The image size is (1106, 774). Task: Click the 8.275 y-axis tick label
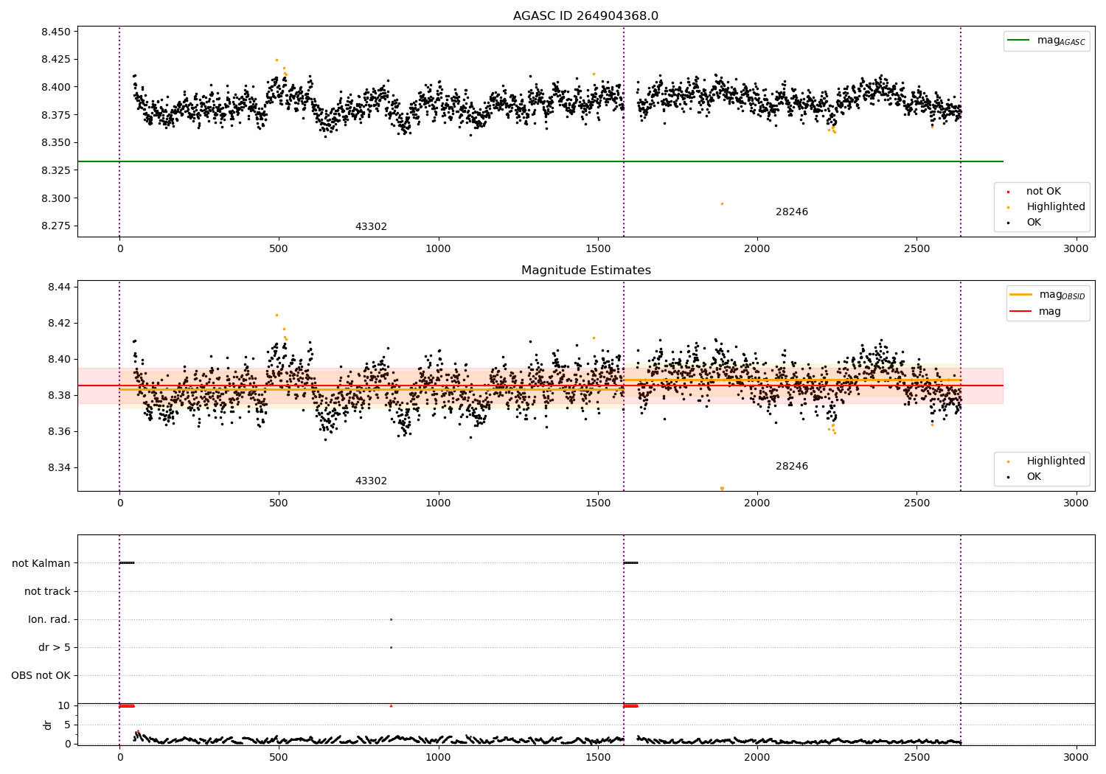(x=55, y=226)
